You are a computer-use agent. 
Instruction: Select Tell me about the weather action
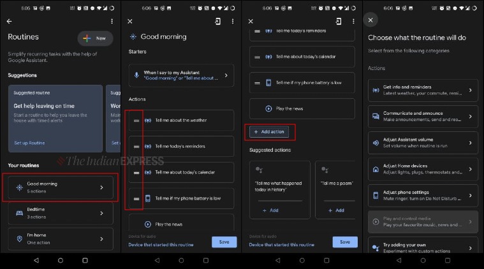point(181,120)
